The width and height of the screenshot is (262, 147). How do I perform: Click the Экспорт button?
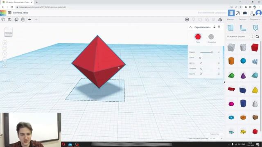[x=243, y=19]
